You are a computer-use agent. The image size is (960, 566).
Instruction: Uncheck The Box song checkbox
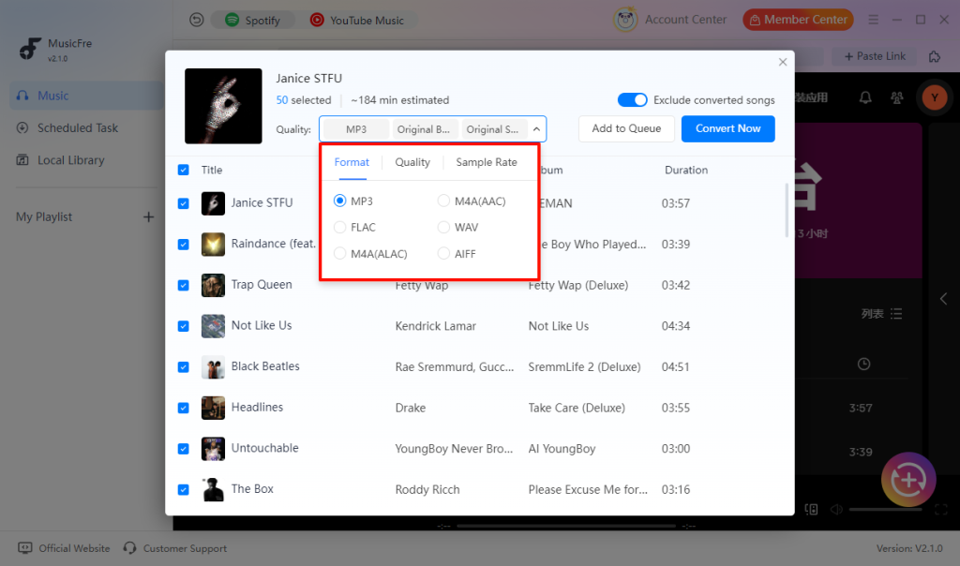coord(183,489)
